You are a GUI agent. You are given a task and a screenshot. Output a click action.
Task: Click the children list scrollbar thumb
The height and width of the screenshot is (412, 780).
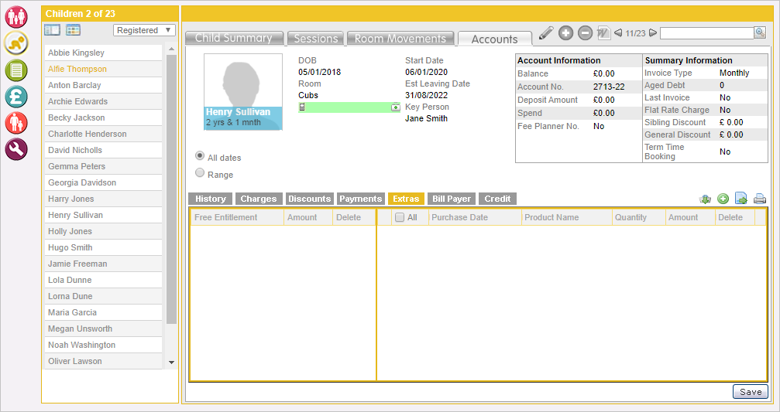point(172,189)
